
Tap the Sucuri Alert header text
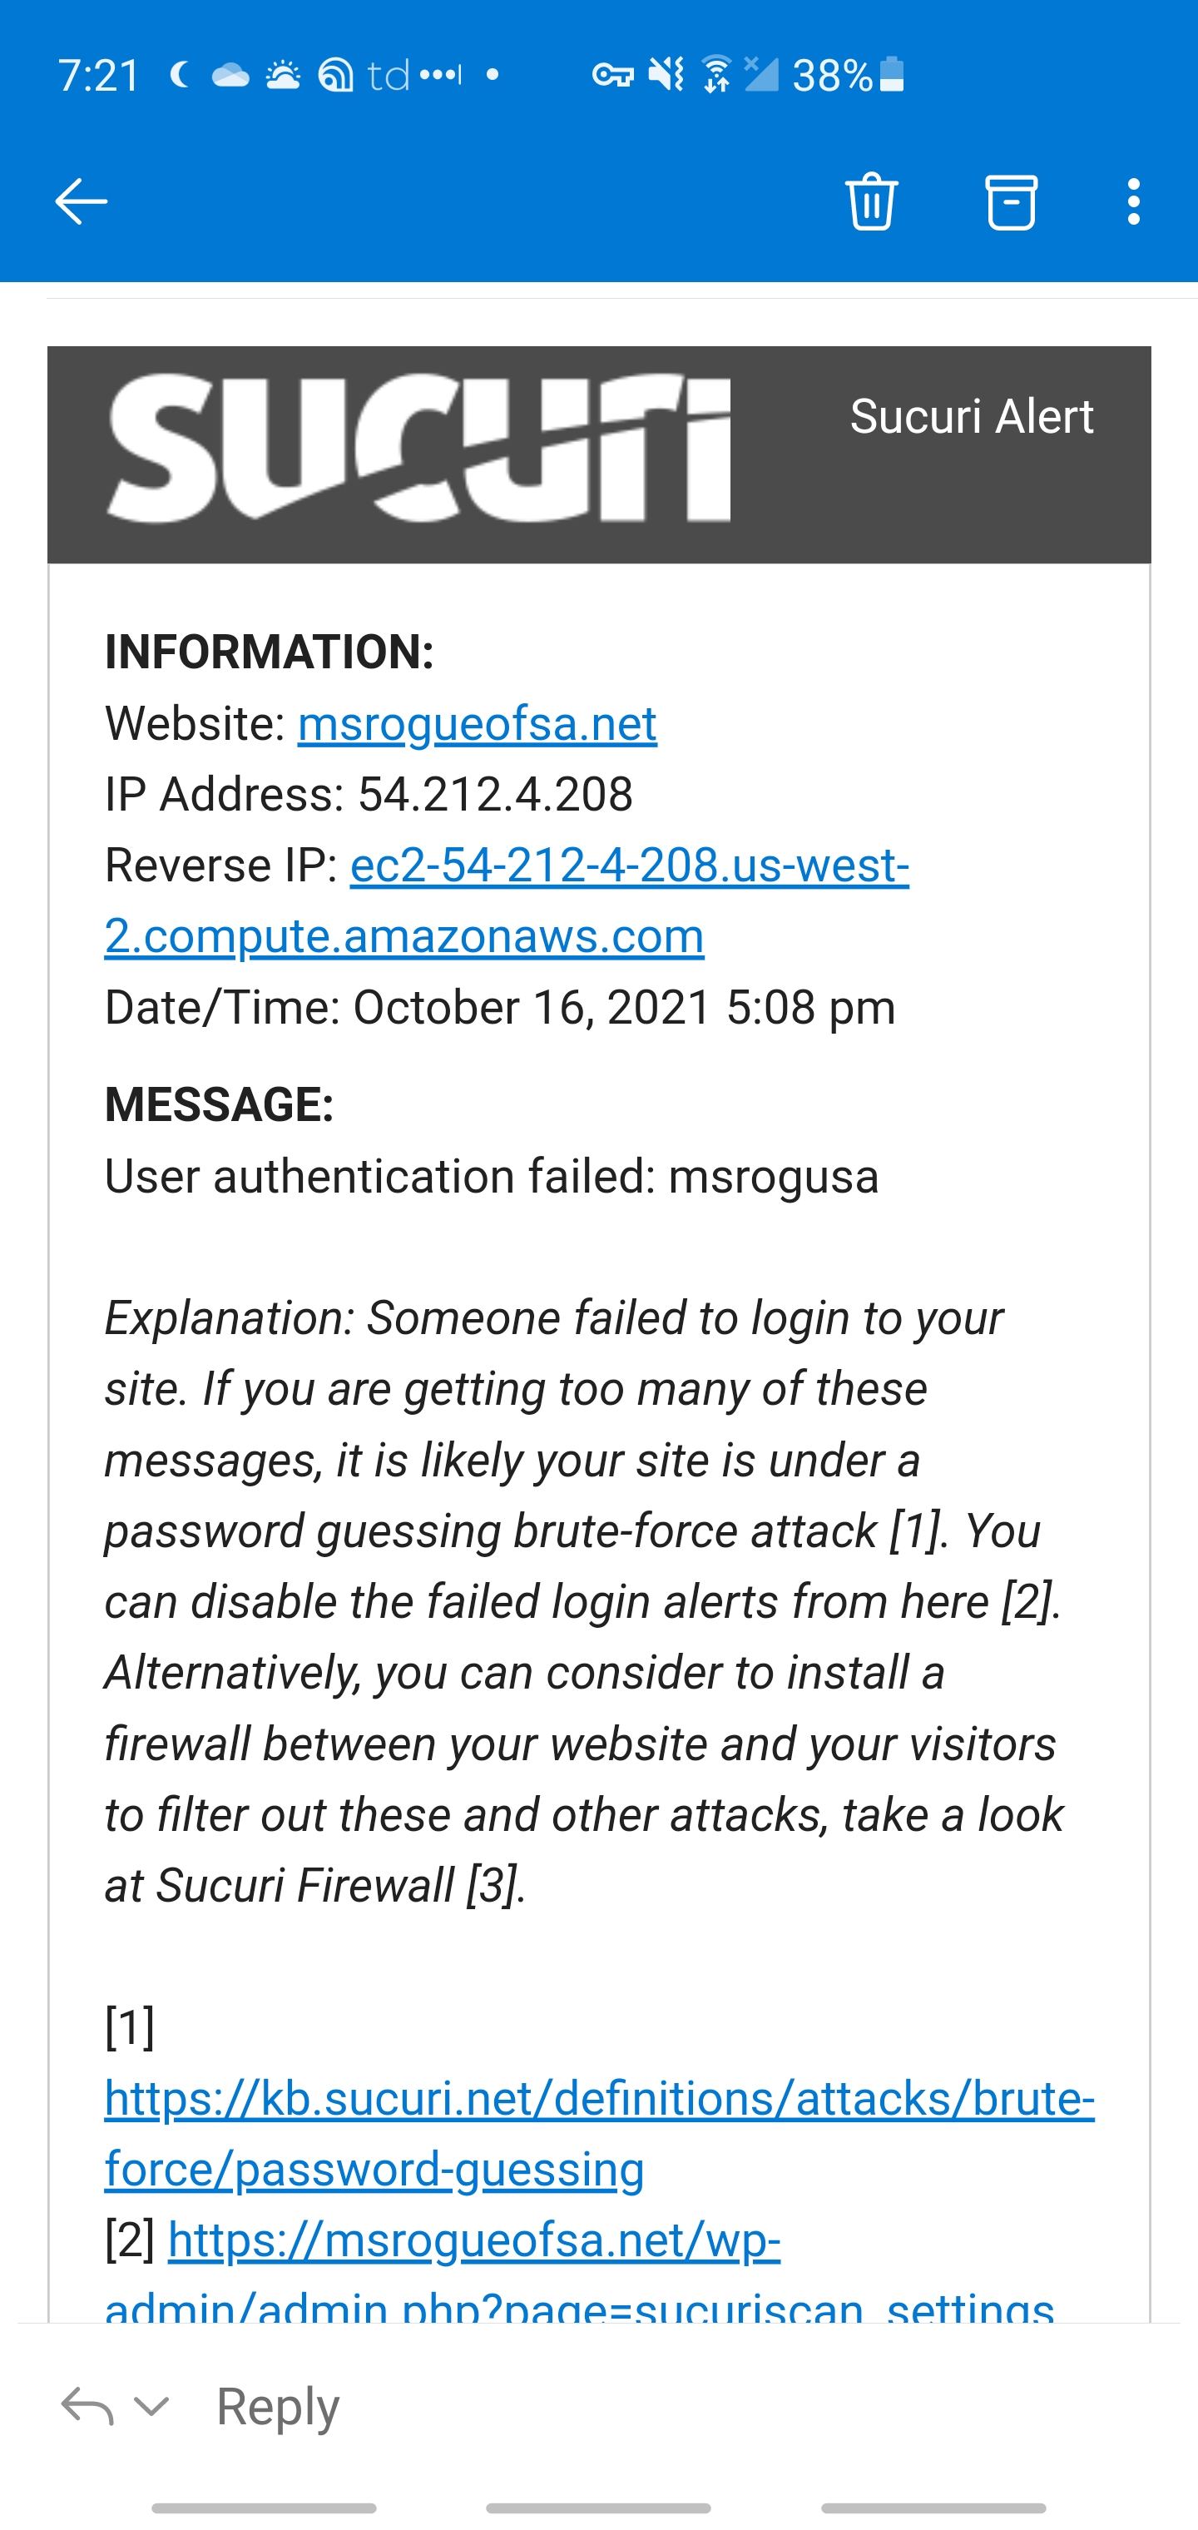[970, 416]
